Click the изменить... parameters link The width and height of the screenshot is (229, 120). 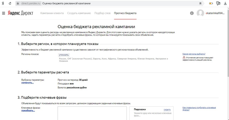[x=28, y=83]
